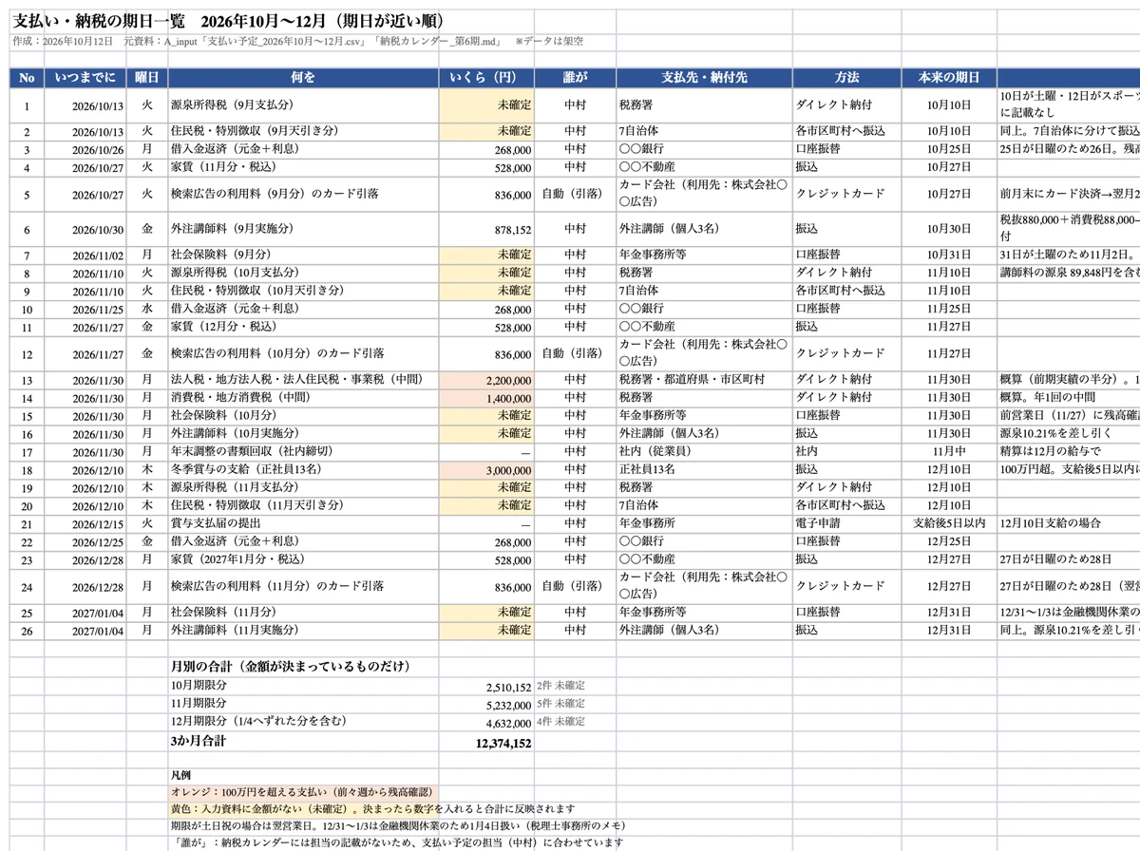Image resolution: width=1140 pixels, height=851 pixels.
Task: Select the orange legend row 100万円を超える支払い
Action: (x=303, y=792)
